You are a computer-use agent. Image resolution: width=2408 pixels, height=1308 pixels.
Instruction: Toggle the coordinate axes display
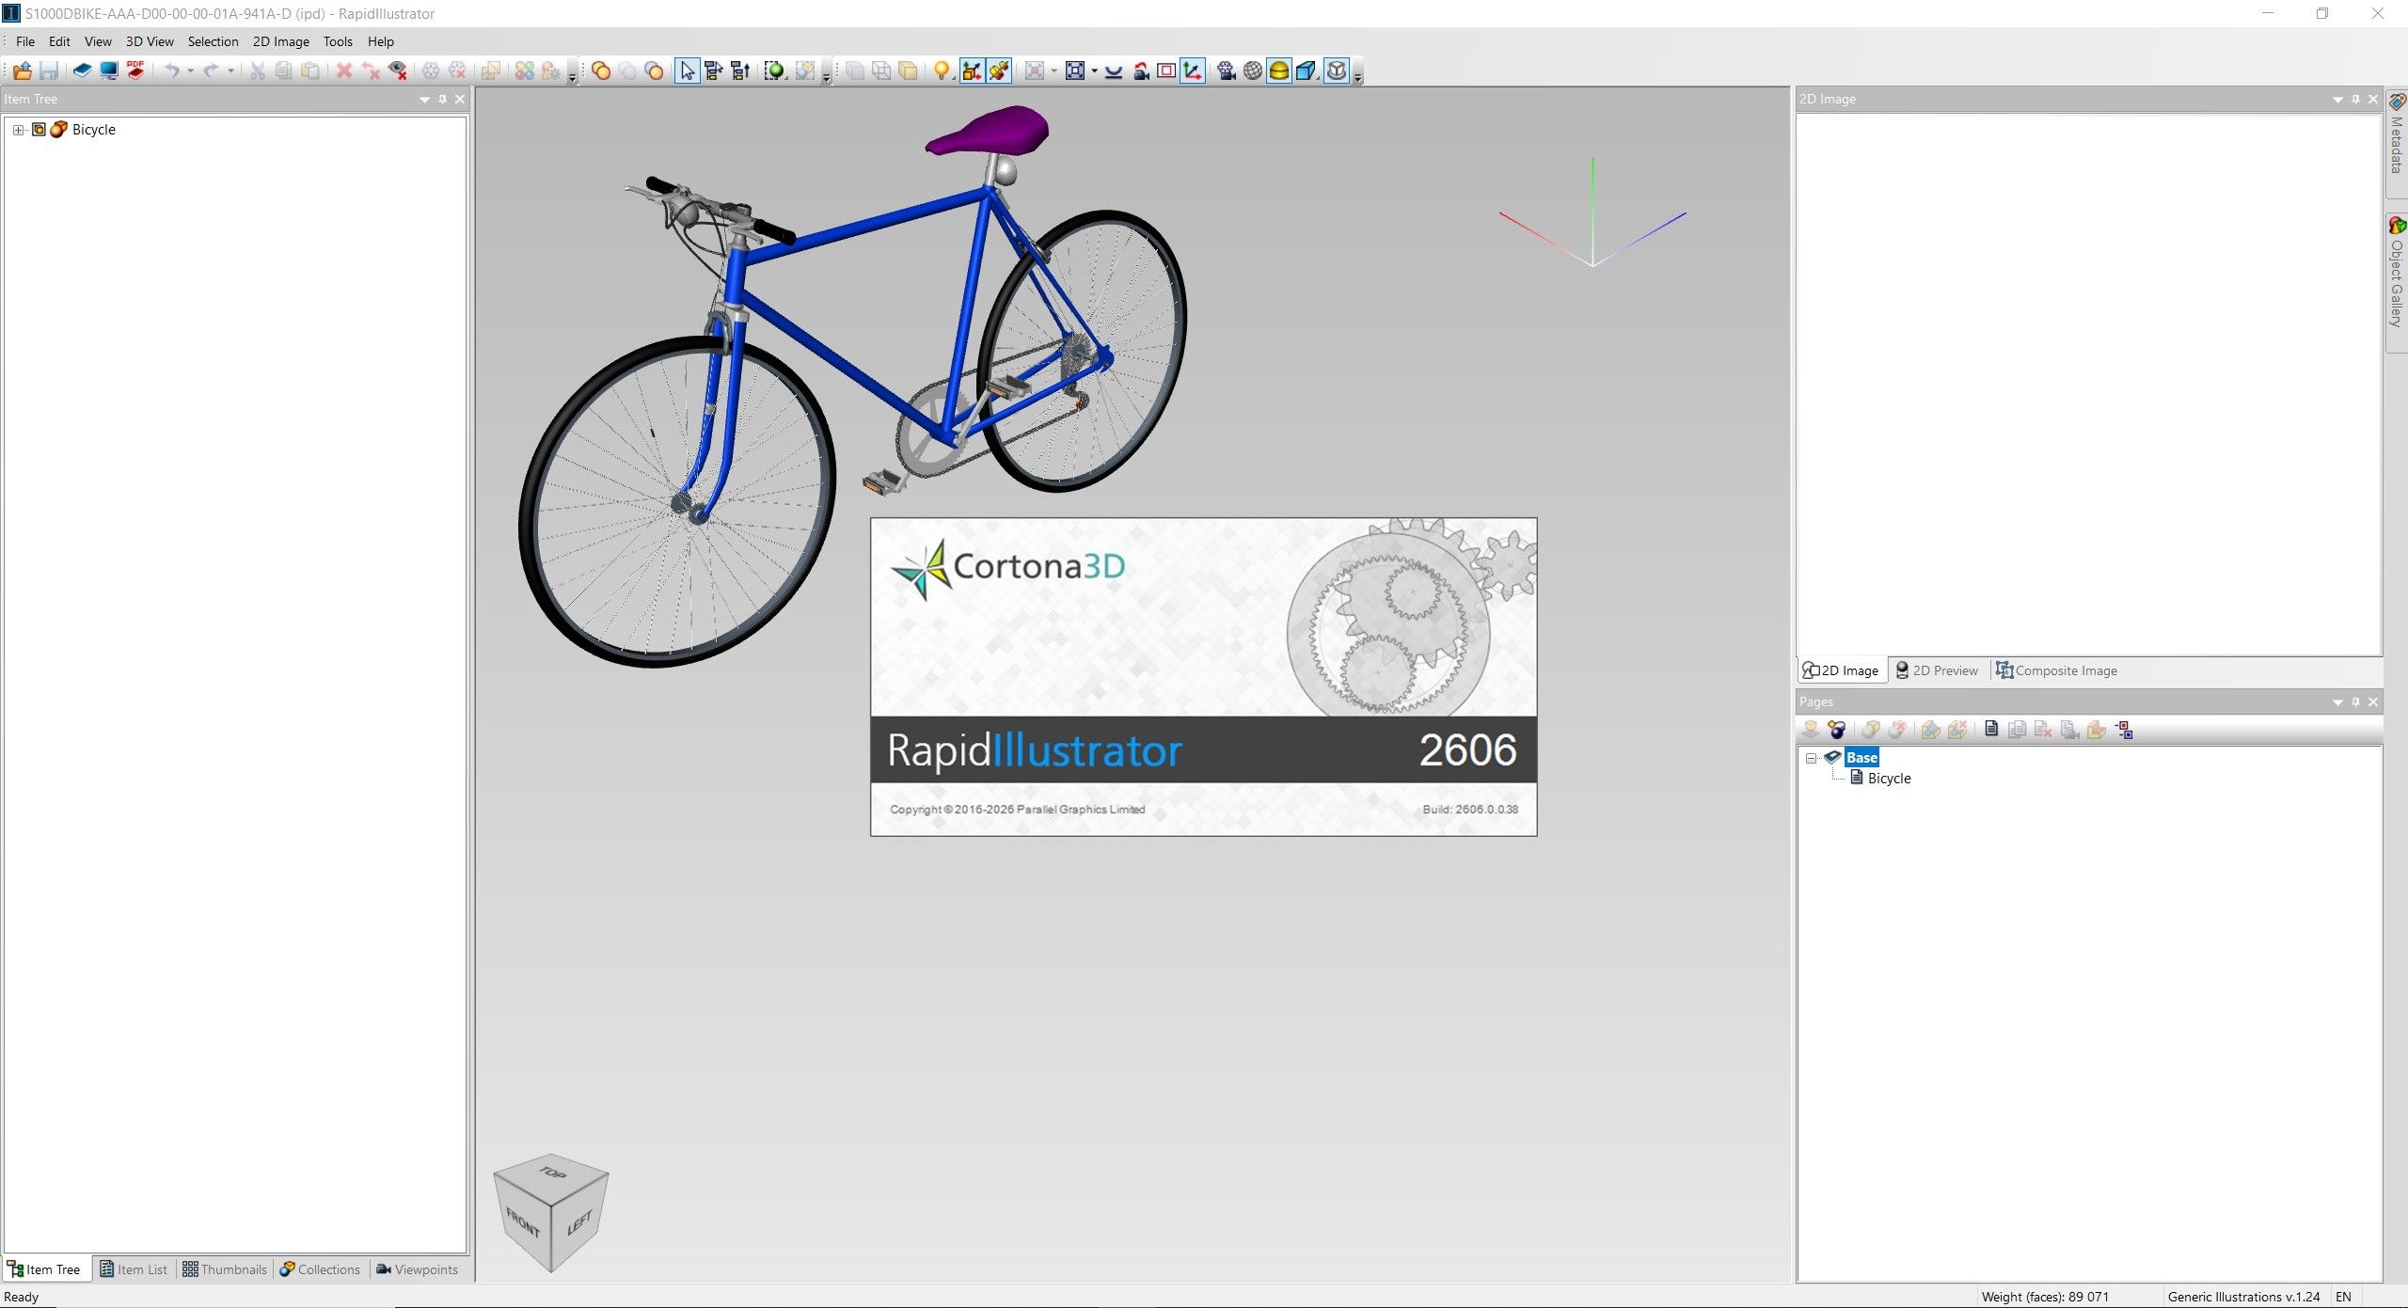click(1193, 71)
